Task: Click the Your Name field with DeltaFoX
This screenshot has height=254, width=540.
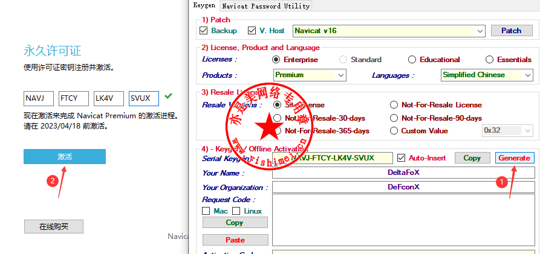Action: (x=403, y=173)
